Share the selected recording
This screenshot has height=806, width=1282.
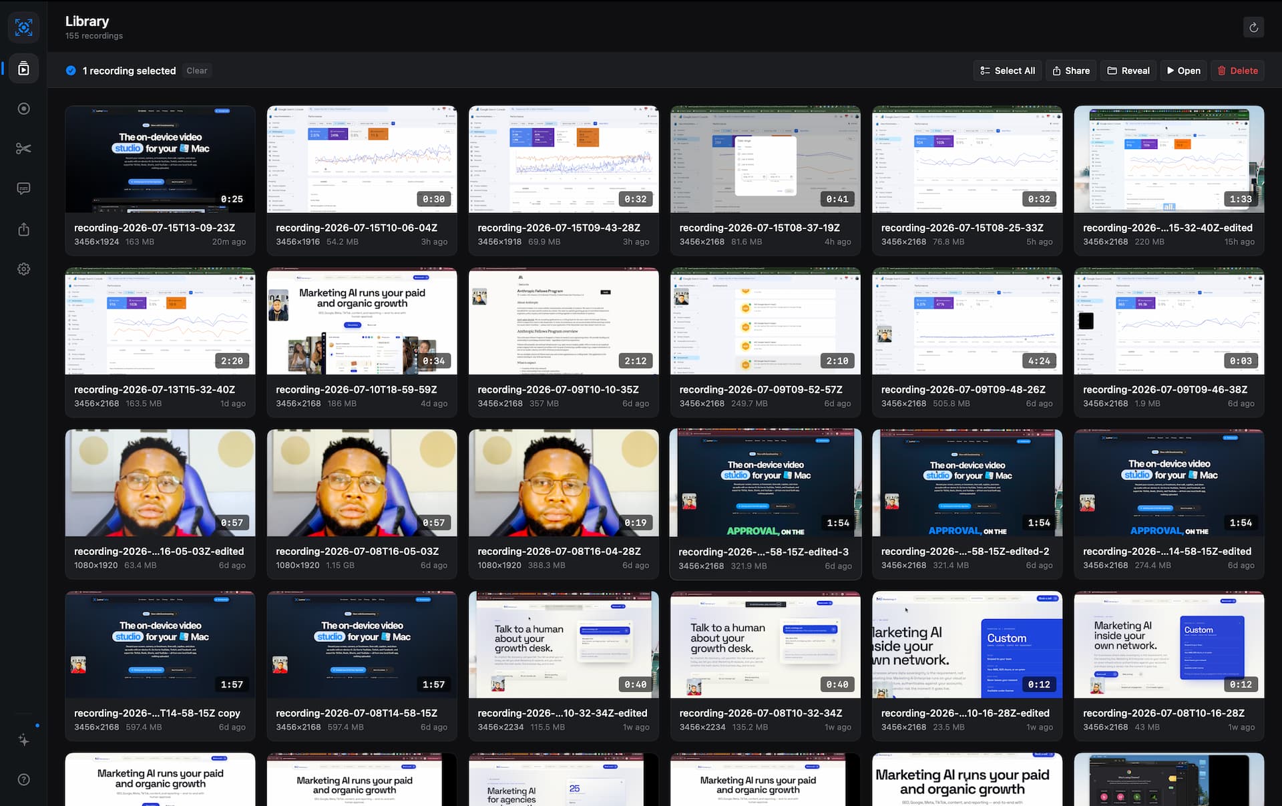(1071, 71)
